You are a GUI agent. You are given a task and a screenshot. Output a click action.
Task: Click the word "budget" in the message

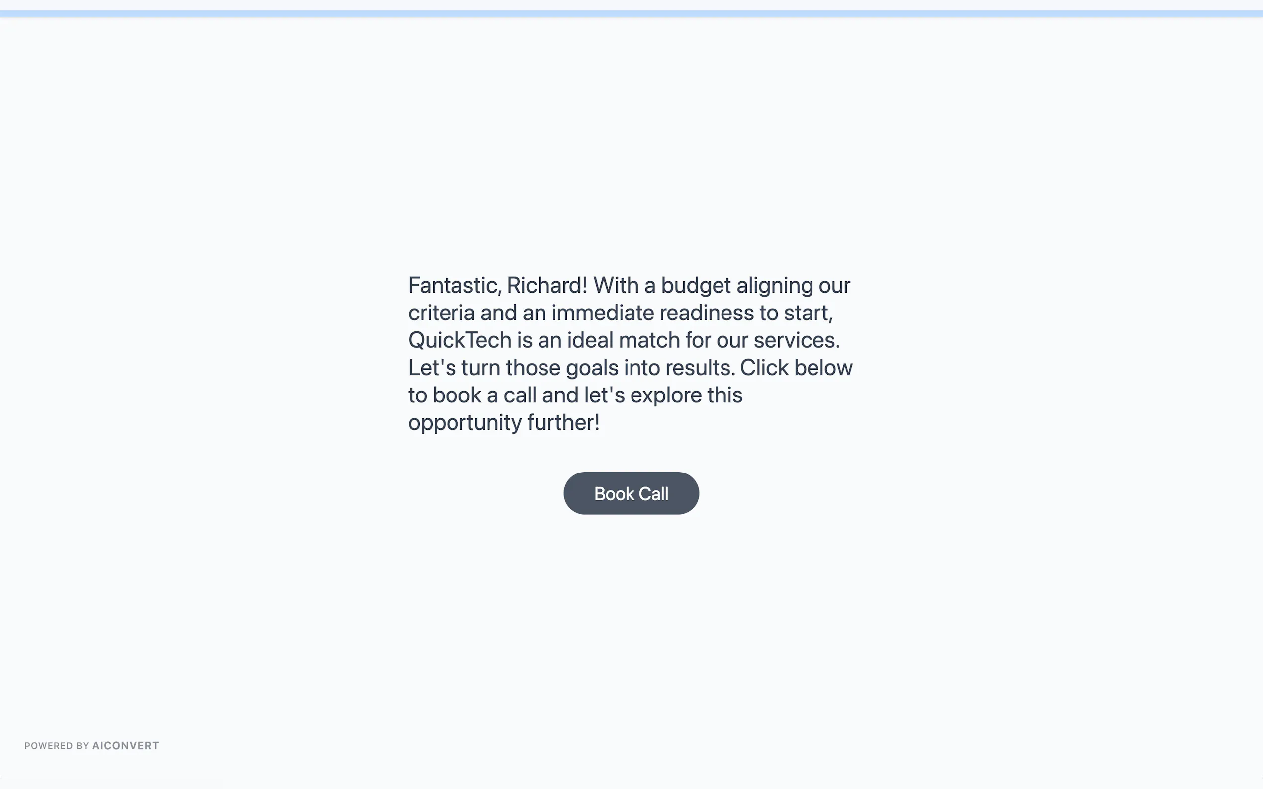(x=696, y=285)
